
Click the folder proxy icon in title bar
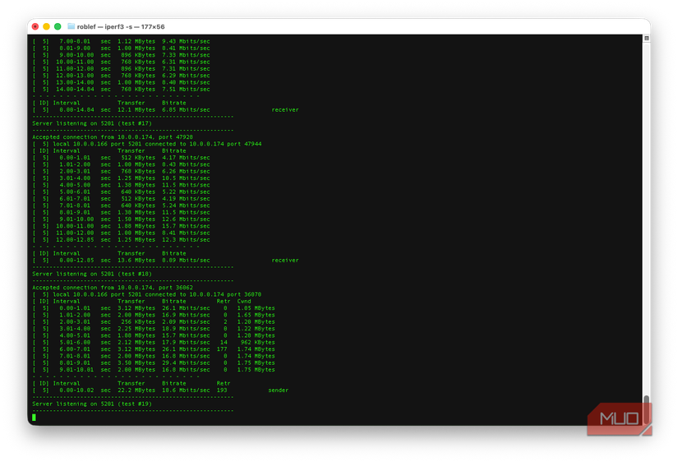click(x=71, y=26)
